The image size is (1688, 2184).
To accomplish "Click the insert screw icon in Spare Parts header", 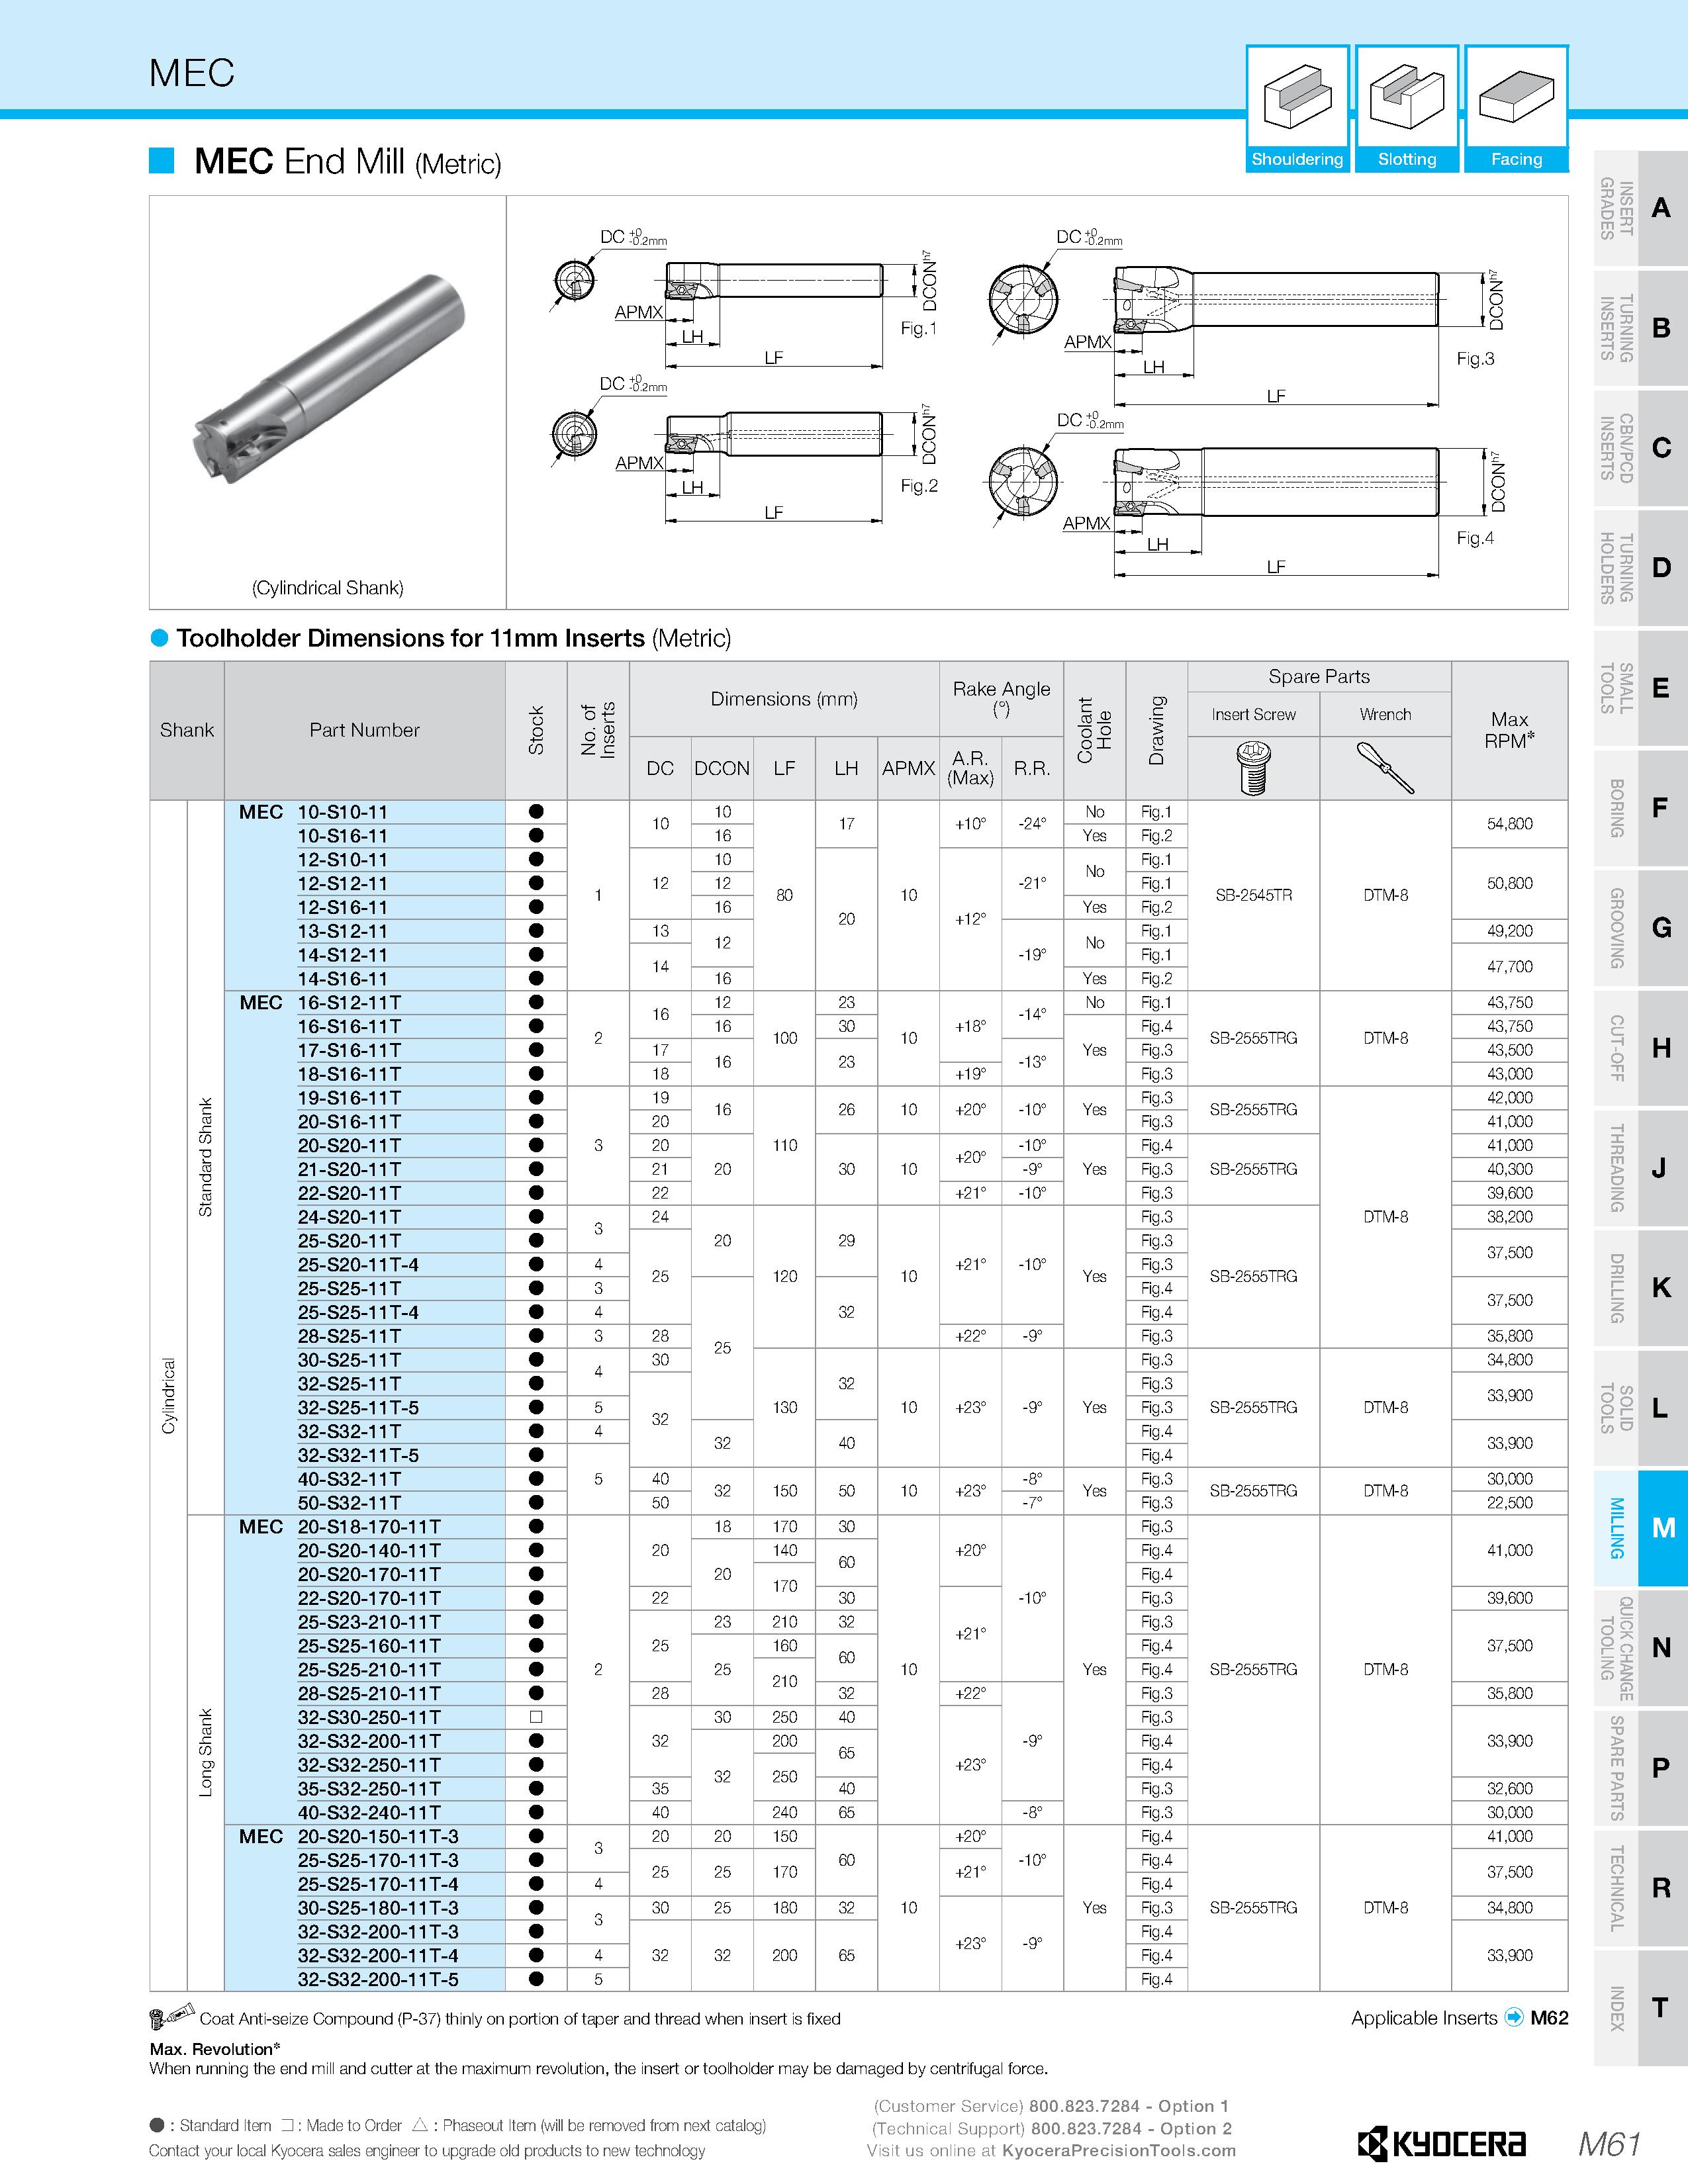I will 1253,768.
